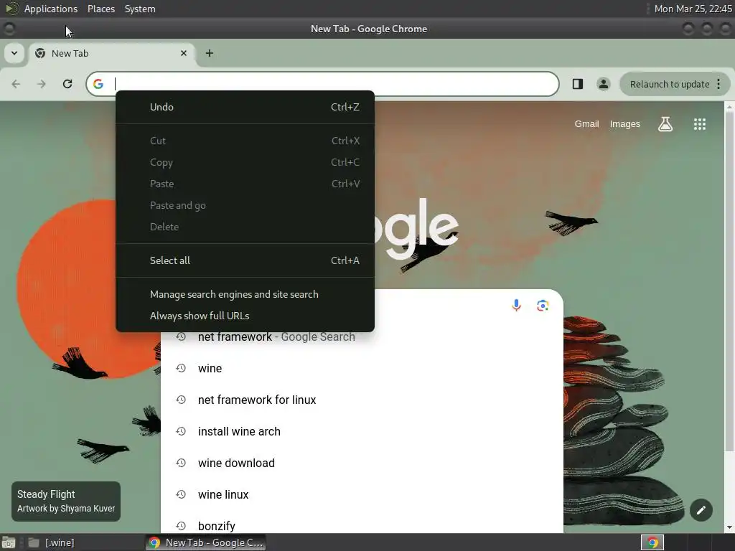Screen dimensions: 735x551
Task: Click the browser back arrow
Action: click(16, 84)
